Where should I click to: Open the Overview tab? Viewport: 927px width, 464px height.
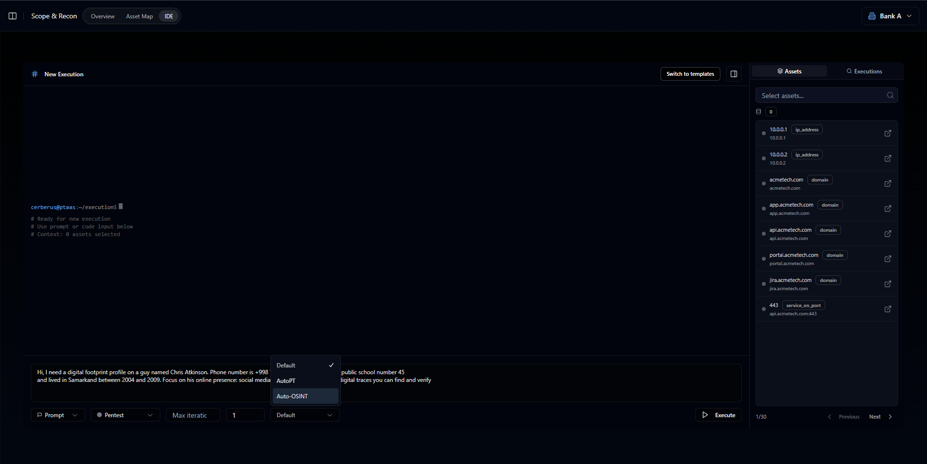pyautogui.click(x=103, y=16)
